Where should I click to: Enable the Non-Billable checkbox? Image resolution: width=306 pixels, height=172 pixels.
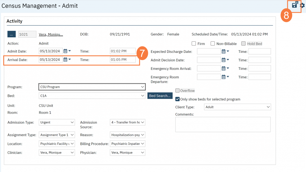click(213, 43)
